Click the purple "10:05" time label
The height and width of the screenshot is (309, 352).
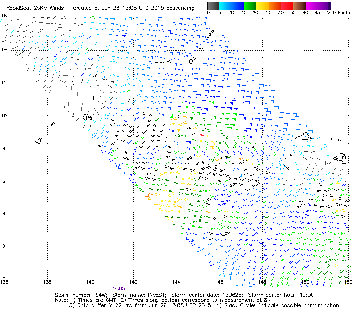[x=118, y=289]
